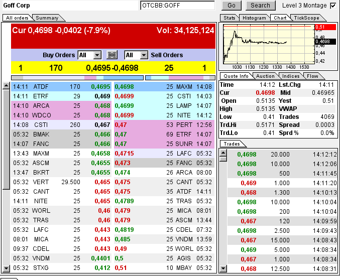This screenshot has width=340, height=280.
Task: Switch to the Summary tab
Action: (47, 18)
